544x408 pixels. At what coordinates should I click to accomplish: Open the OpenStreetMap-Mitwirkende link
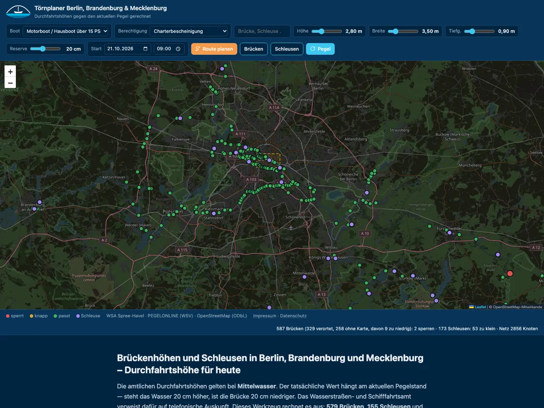tap(517, 307)
